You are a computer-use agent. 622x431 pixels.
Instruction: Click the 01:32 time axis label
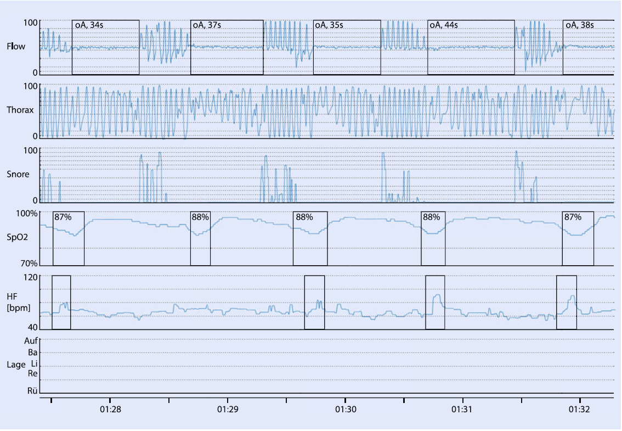(579, 410)
